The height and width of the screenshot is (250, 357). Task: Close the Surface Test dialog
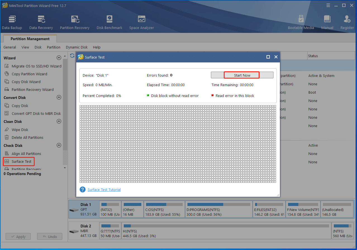(x=276, y=57)
